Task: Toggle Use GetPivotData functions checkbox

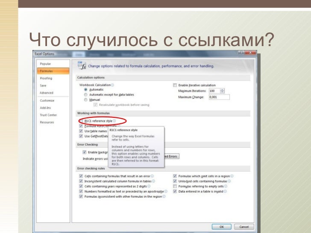Action: pyautogui.click(x=81, y=136)
